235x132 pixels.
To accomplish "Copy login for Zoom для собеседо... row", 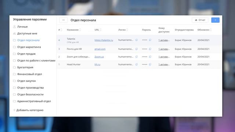I will pos(137,57).
